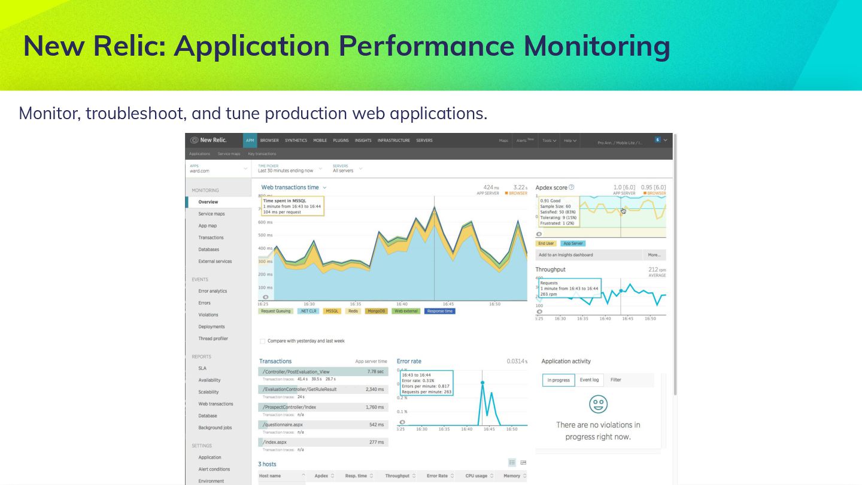The height and width of the screenshot is (485, 862).
Task: Click the notifications badge showing 6
Action: click(657, 140)
